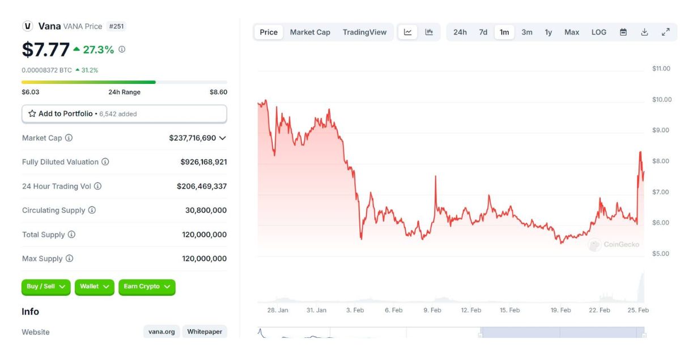Switch to the line chart view icon
The height and width of the screenshot is (356, 680).
[408, 32]
